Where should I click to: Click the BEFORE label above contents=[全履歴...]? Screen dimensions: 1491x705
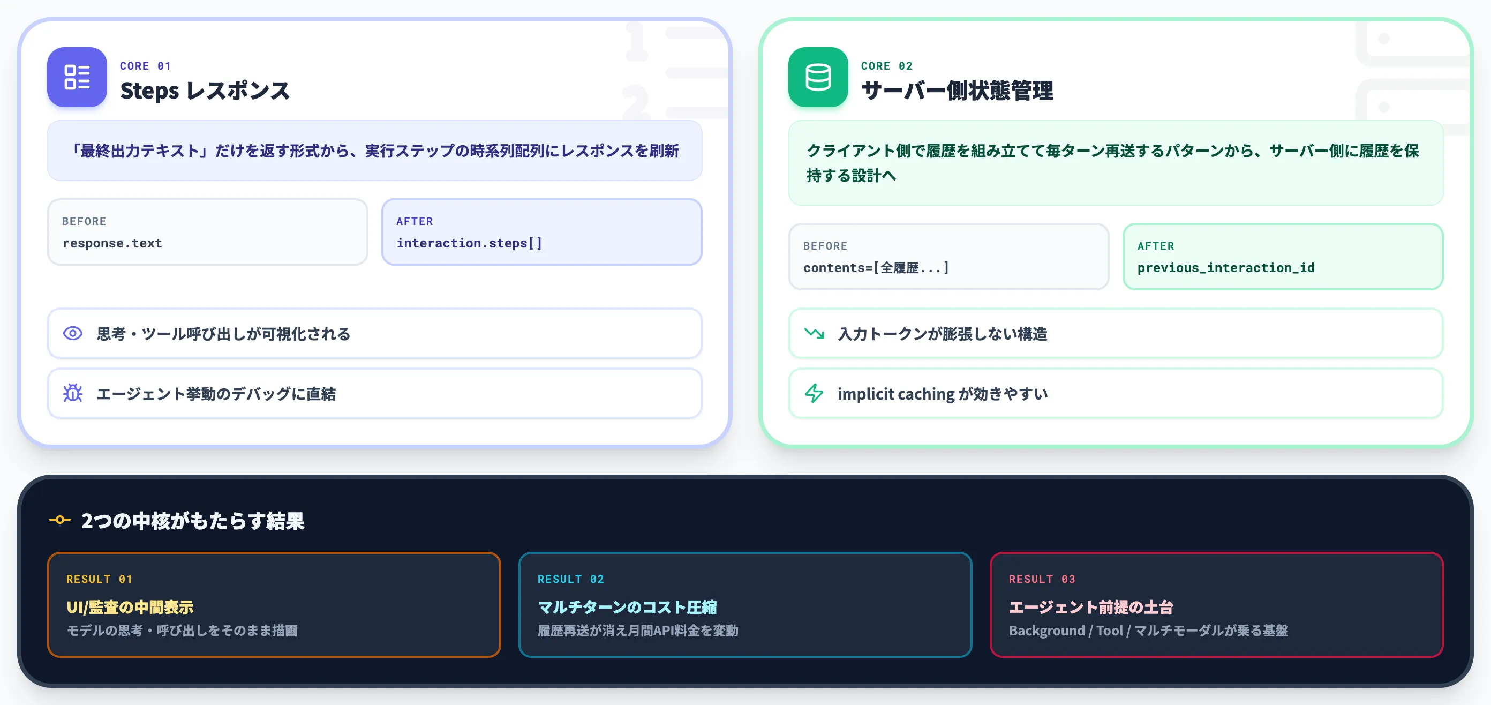[825, 245]
